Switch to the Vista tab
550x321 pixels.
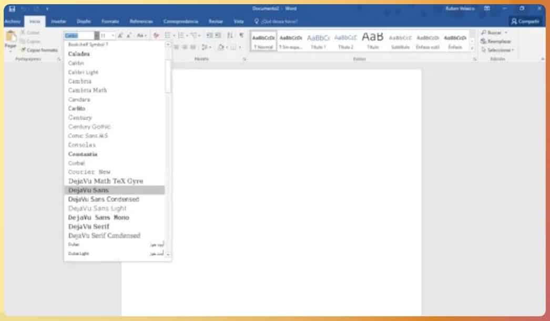click(x=239, y=22)
